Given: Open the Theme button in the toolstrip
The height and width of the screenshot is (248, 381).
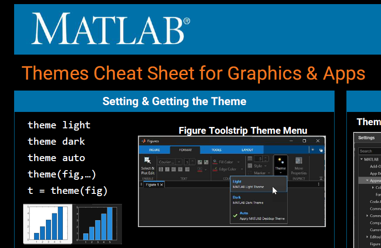Looking at the screenshot, I should [280, 164].
